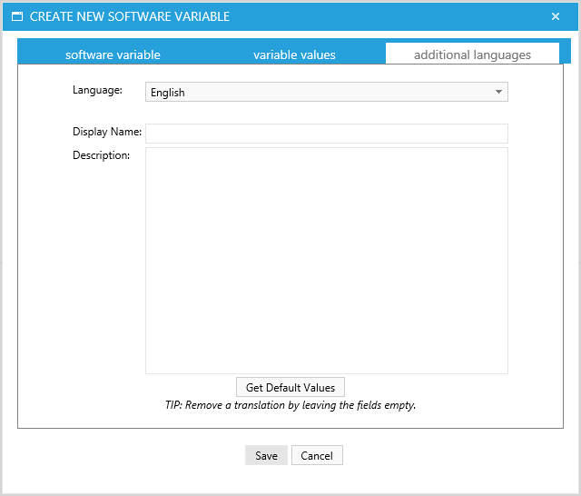Click the Description label
Image resolution: width=581 pixels, height=496 pixels.
101,155
